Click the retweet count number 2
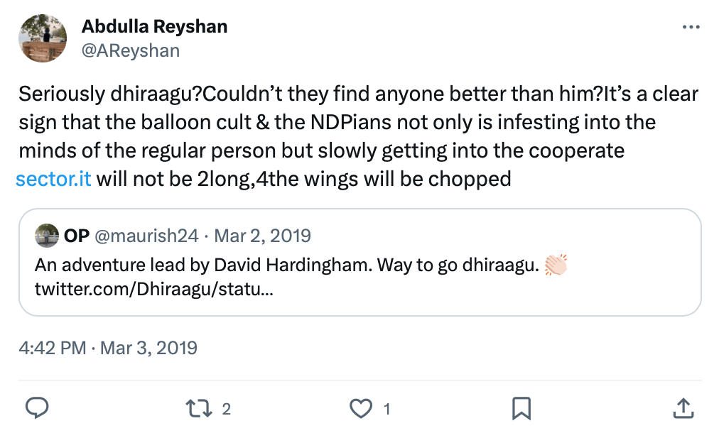 tap(227, 408)
